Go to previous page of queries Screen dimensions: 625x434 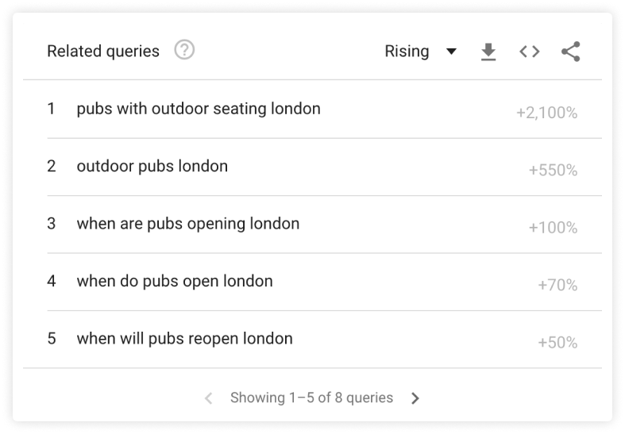[x=209, y=398]
